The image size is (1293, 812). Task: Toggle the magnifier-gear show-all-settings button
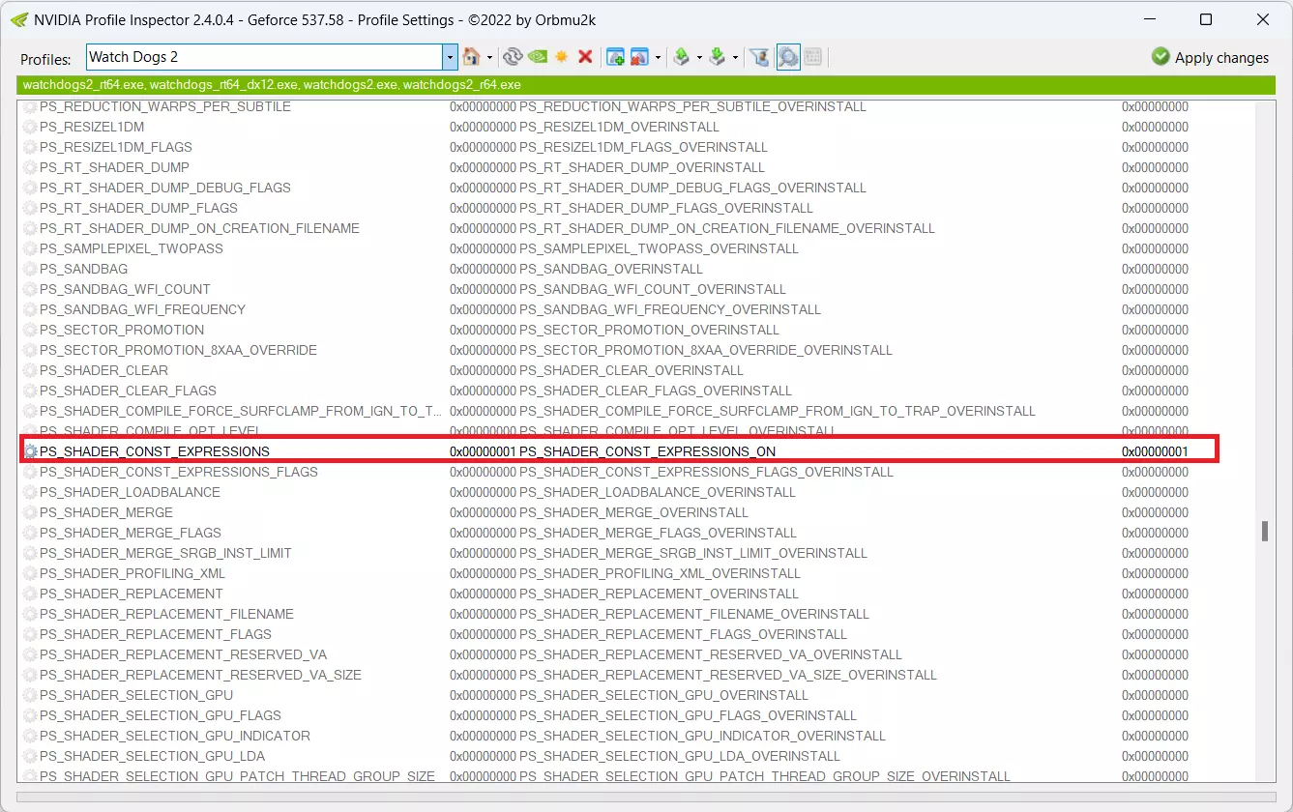click(x=788, y=57)
